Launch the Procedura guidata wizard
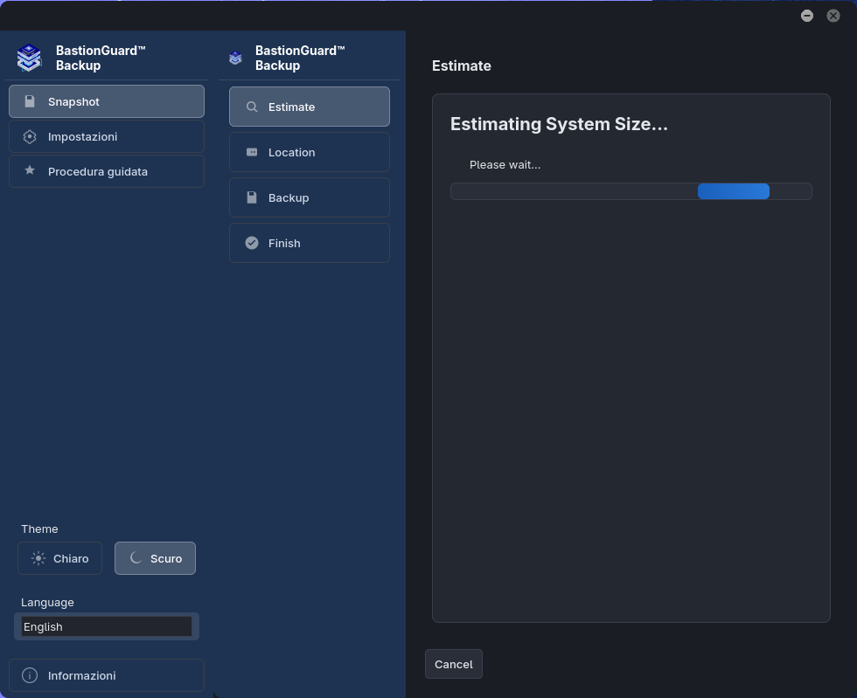Viewport: 857px width, 698px height. tap(107, 171)
